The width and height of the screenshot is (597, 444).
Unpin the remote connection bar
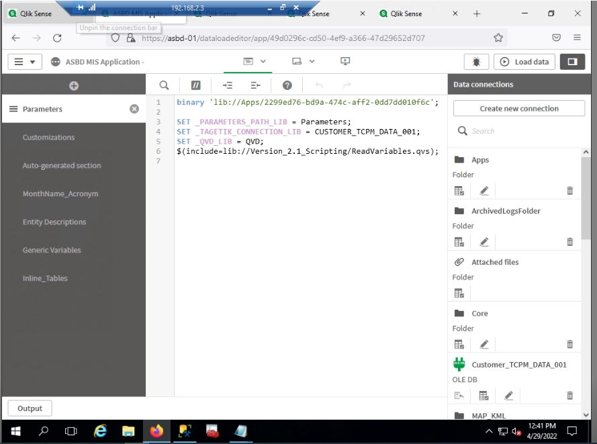click(x=80, y=7)
